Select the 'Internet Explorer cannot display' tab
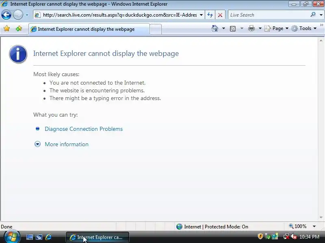The image size is (325, 243). 89,29
